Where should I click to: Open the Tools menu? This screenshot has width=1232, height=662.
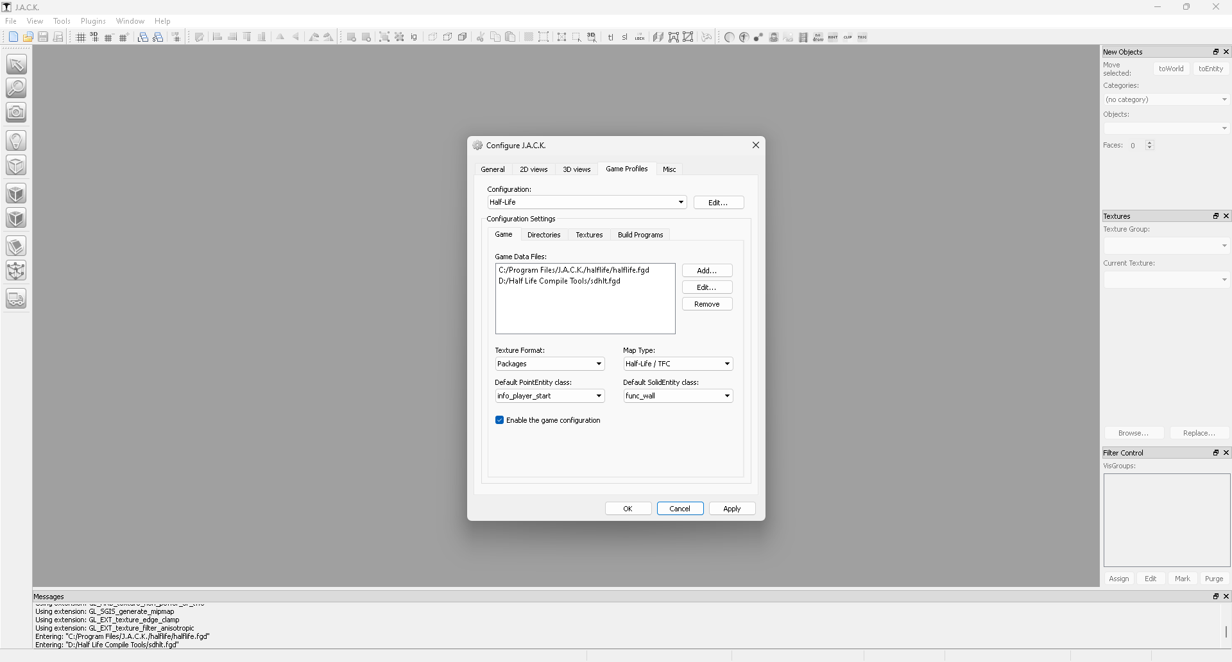pos(62,21)
